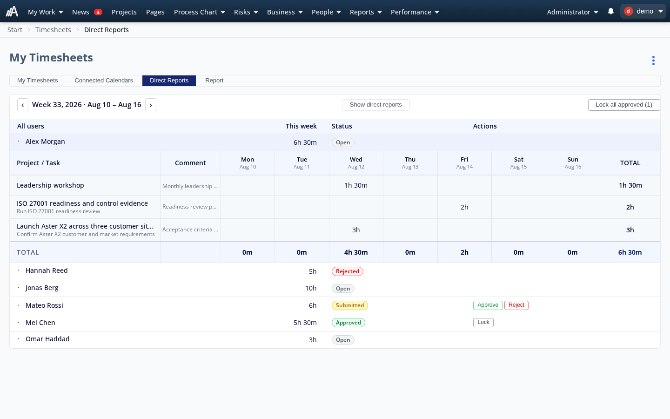Screen dimensions: 670x419
Task: Expand the Mei Chen row
Action: (x=19, y=323)
